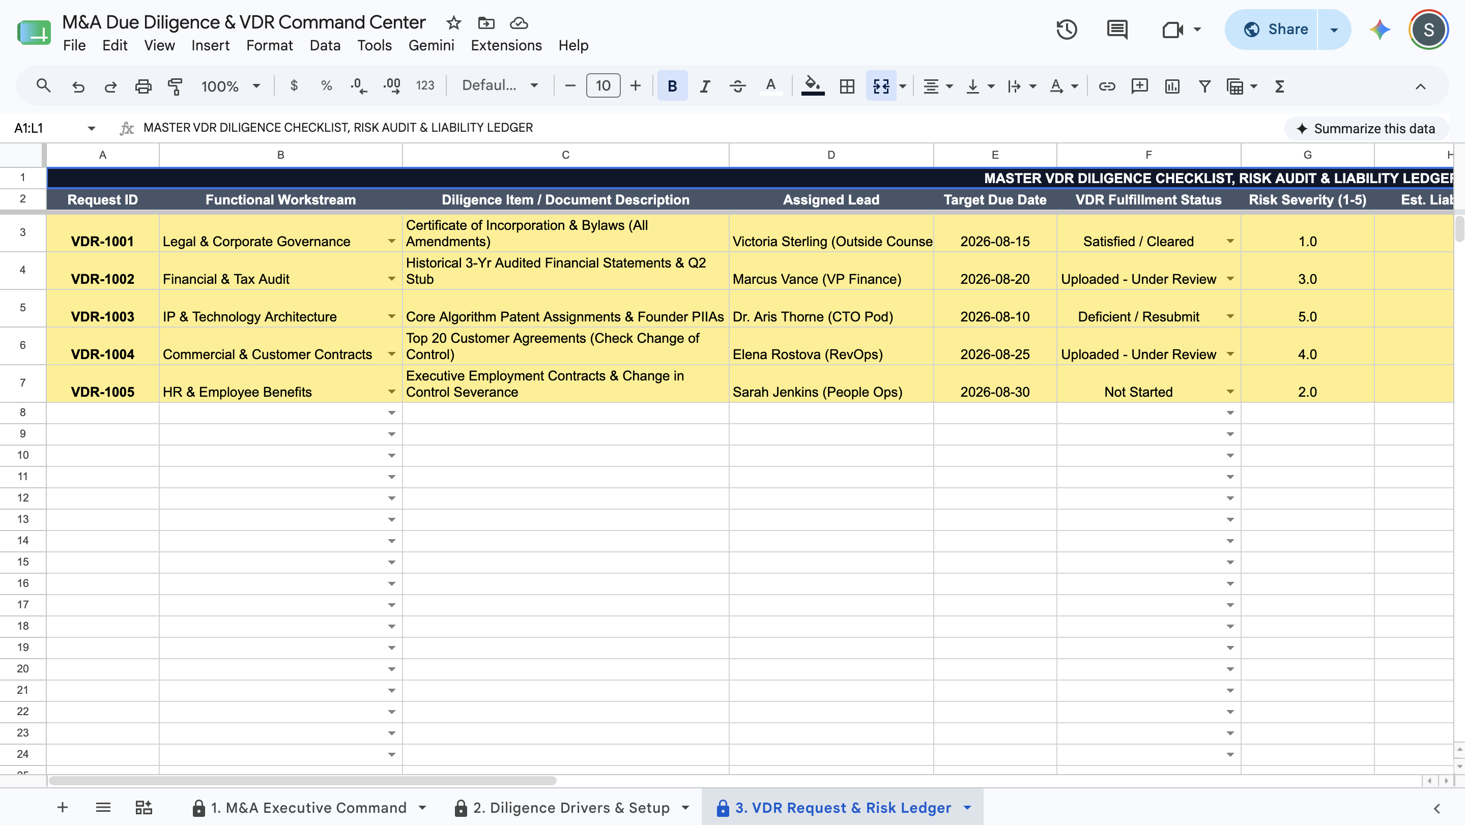Click the print icon

click(143, 86)
